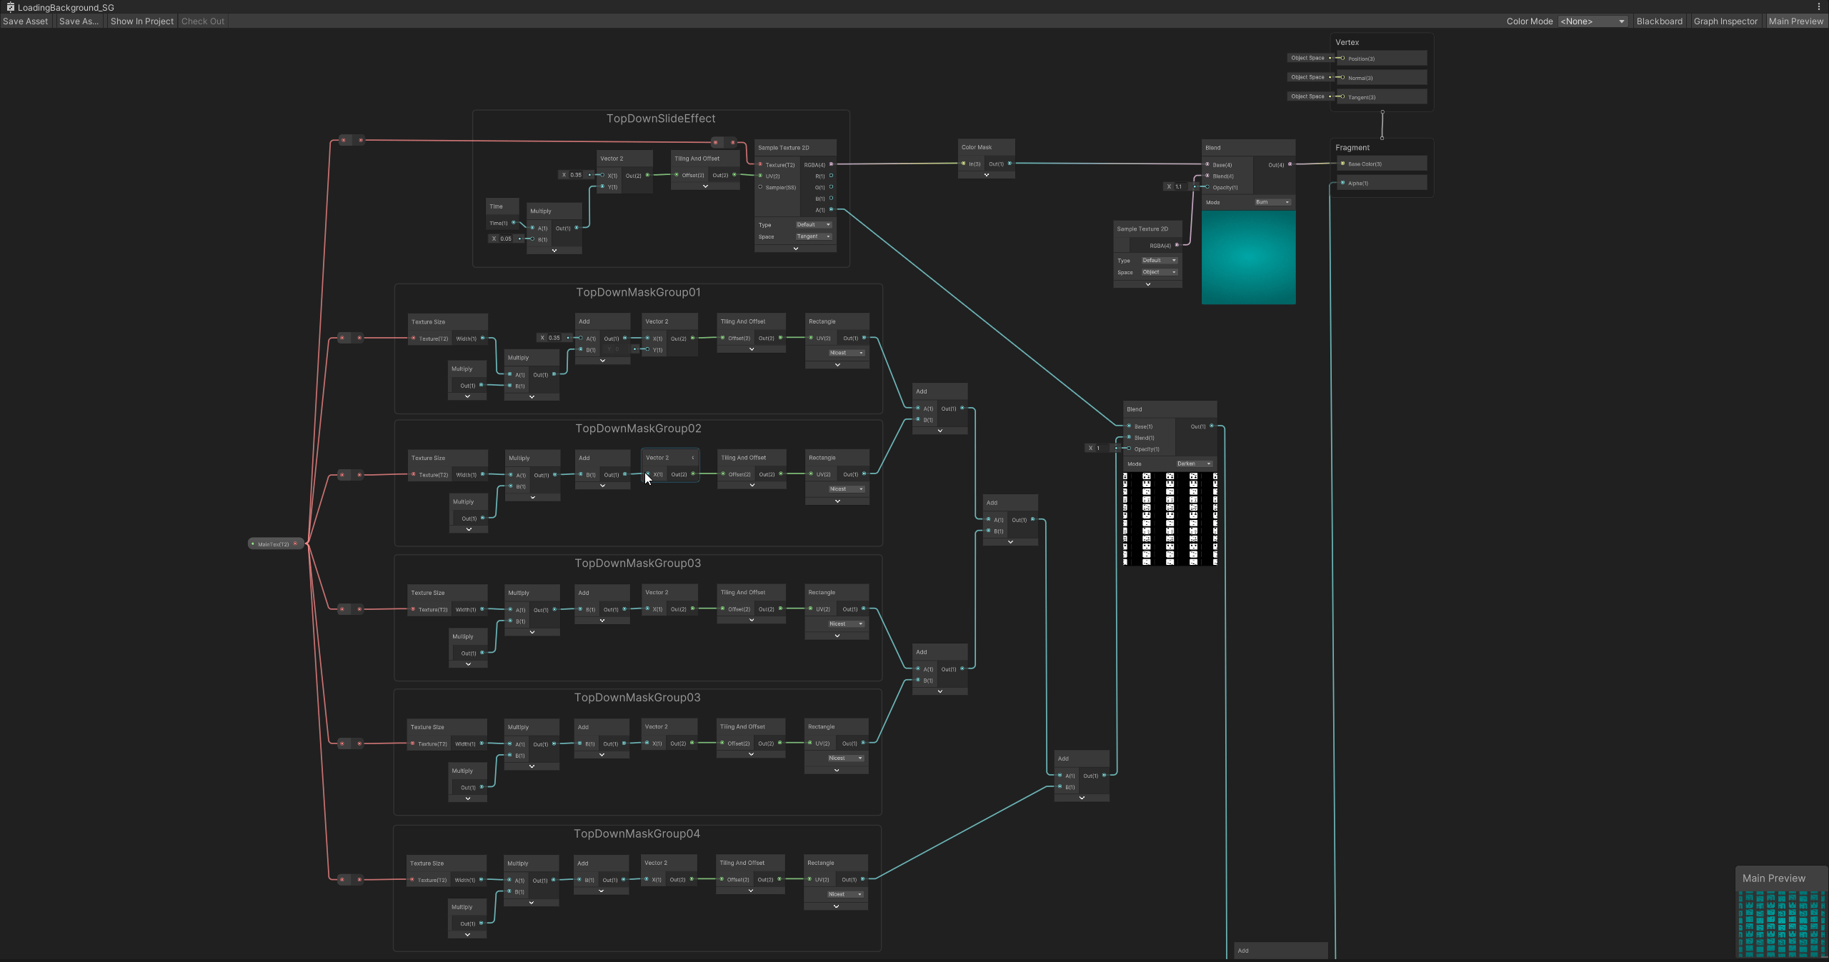Click the Fragment Base Color(3) input port
Image resolution: width=1829 pixels, height=962 pixels.
(1342, 164)
